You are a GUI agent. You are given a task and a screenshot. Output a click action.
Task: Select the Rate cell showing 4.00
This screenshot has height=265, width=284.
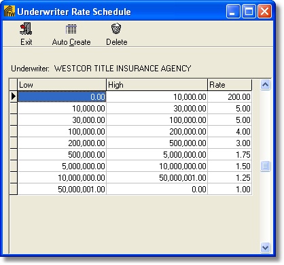coord(230,131)
